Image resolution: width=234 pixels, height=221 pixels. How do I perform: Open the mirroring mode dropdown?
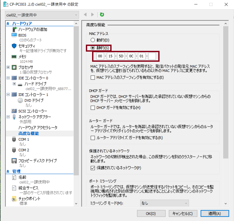coord(164,203)
